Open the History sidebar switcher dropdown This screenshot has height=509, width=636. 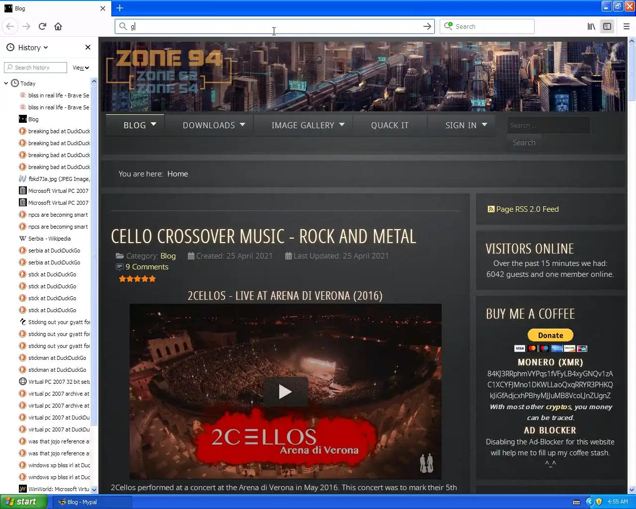28,48
